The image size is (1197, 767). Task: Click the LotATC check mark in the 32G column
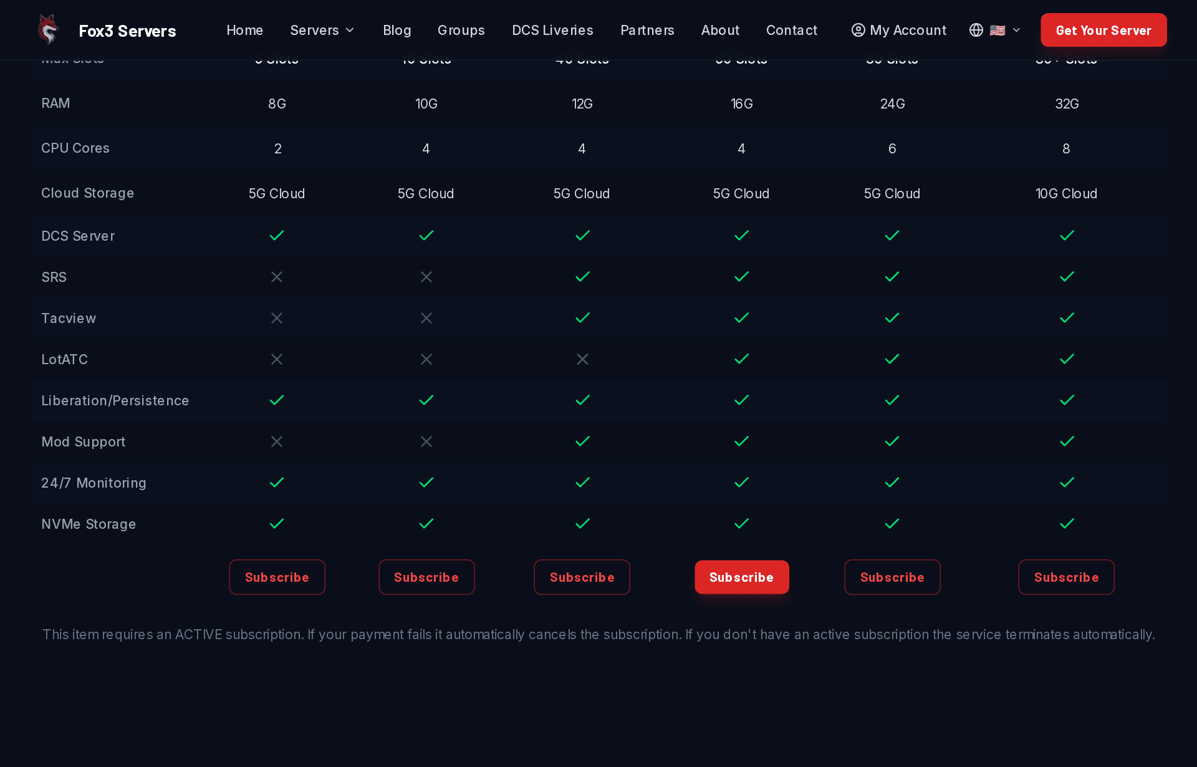1067,359
